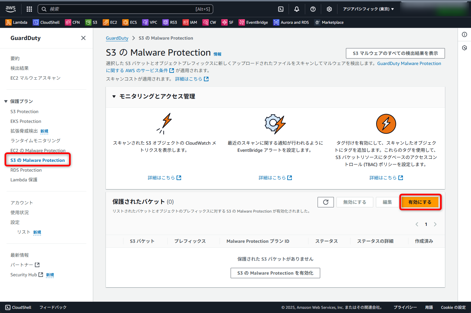
Task: Click S3 の Malware Protection を有効化 button
Action: tap(275, 273)
